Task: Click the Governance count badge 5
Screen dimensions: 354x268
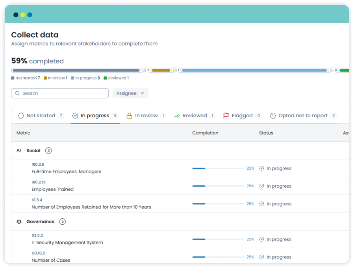Action: 62,222
